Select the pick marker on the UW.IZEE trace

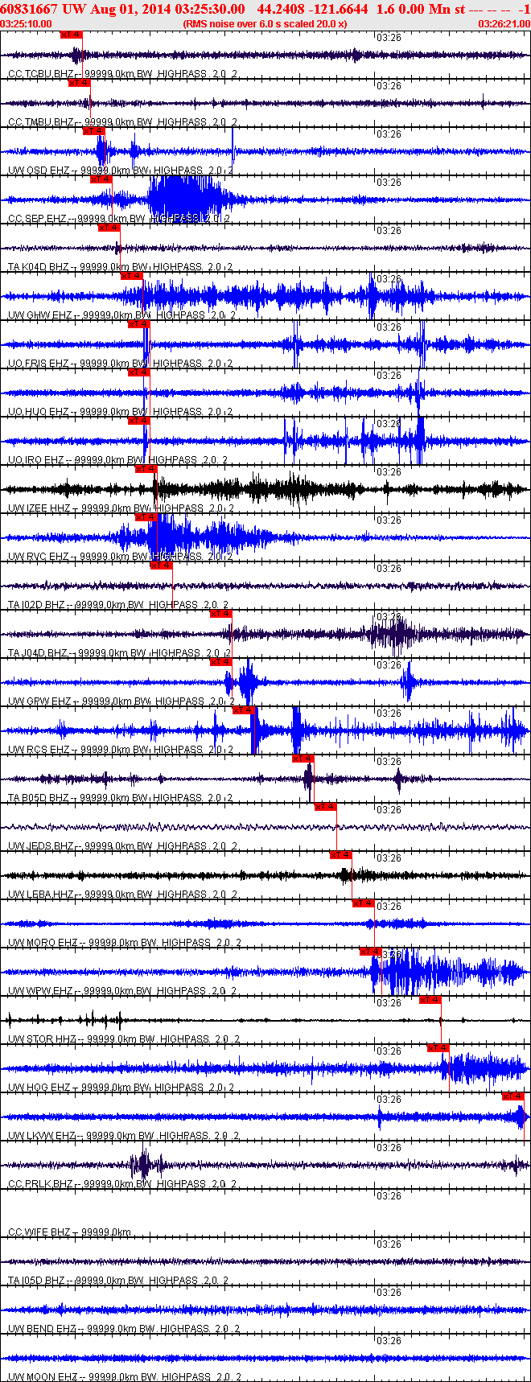[146, 469]
